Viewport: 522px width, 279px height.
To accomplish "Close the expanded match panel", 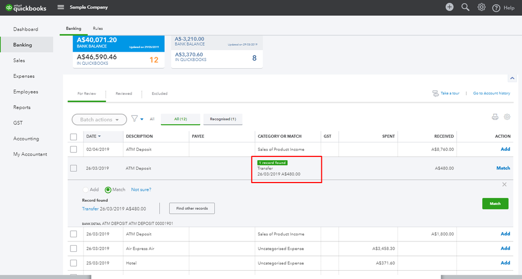I will [x=504, y=185].
